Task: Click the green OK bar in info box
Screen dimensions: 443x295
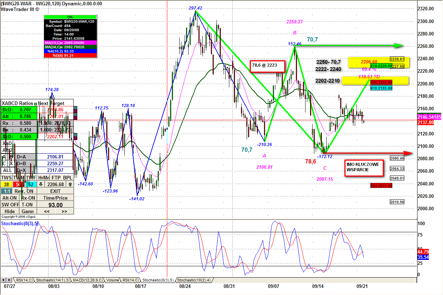Action: coord(70,17)
